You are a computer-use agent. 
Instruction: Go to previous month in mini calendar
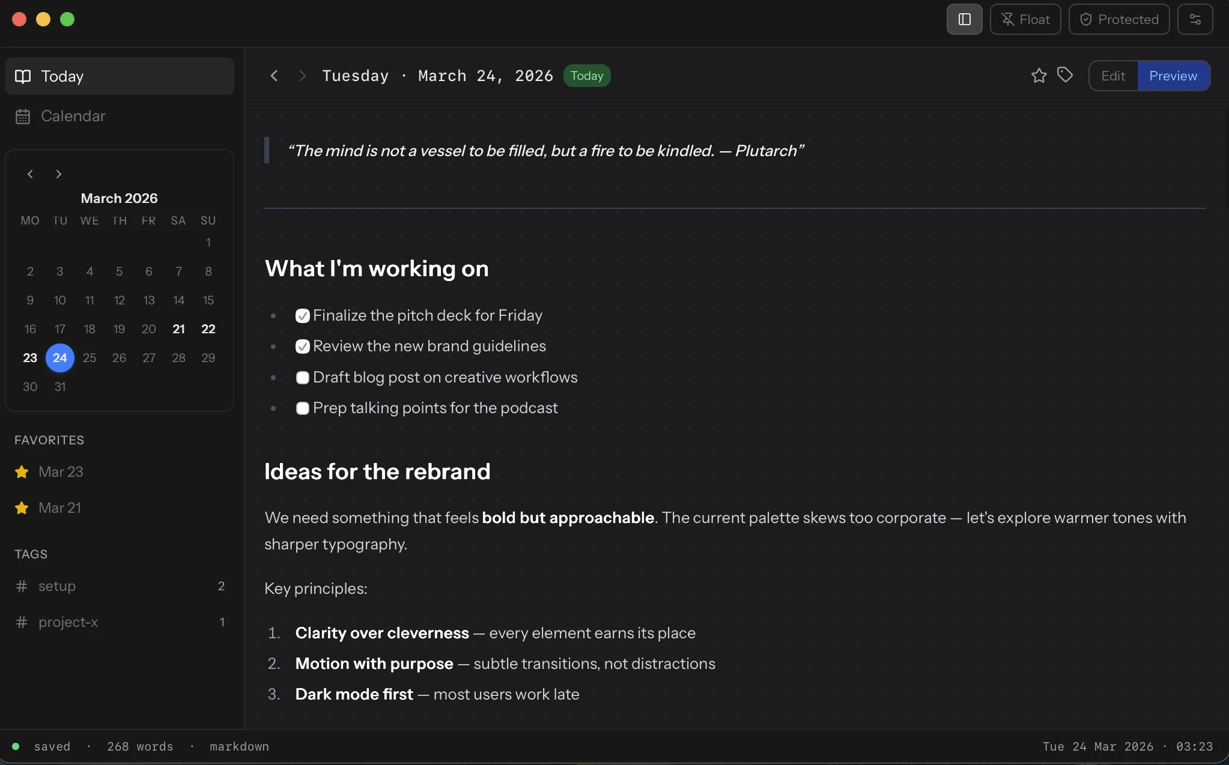click(x=30, y=174)
